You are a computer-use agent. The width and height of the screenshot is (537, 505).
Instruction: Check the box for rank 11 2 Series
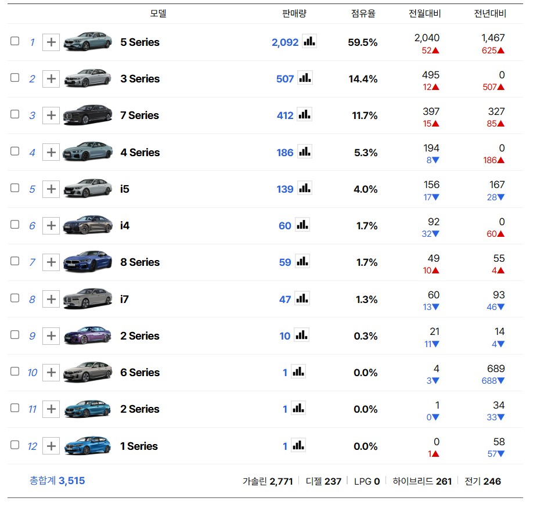click(x=15, y=408)
